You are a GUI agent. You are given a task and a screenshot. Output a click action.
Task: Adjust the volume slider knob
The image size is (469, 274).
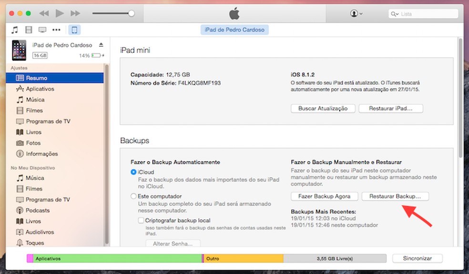pos(131,13)
